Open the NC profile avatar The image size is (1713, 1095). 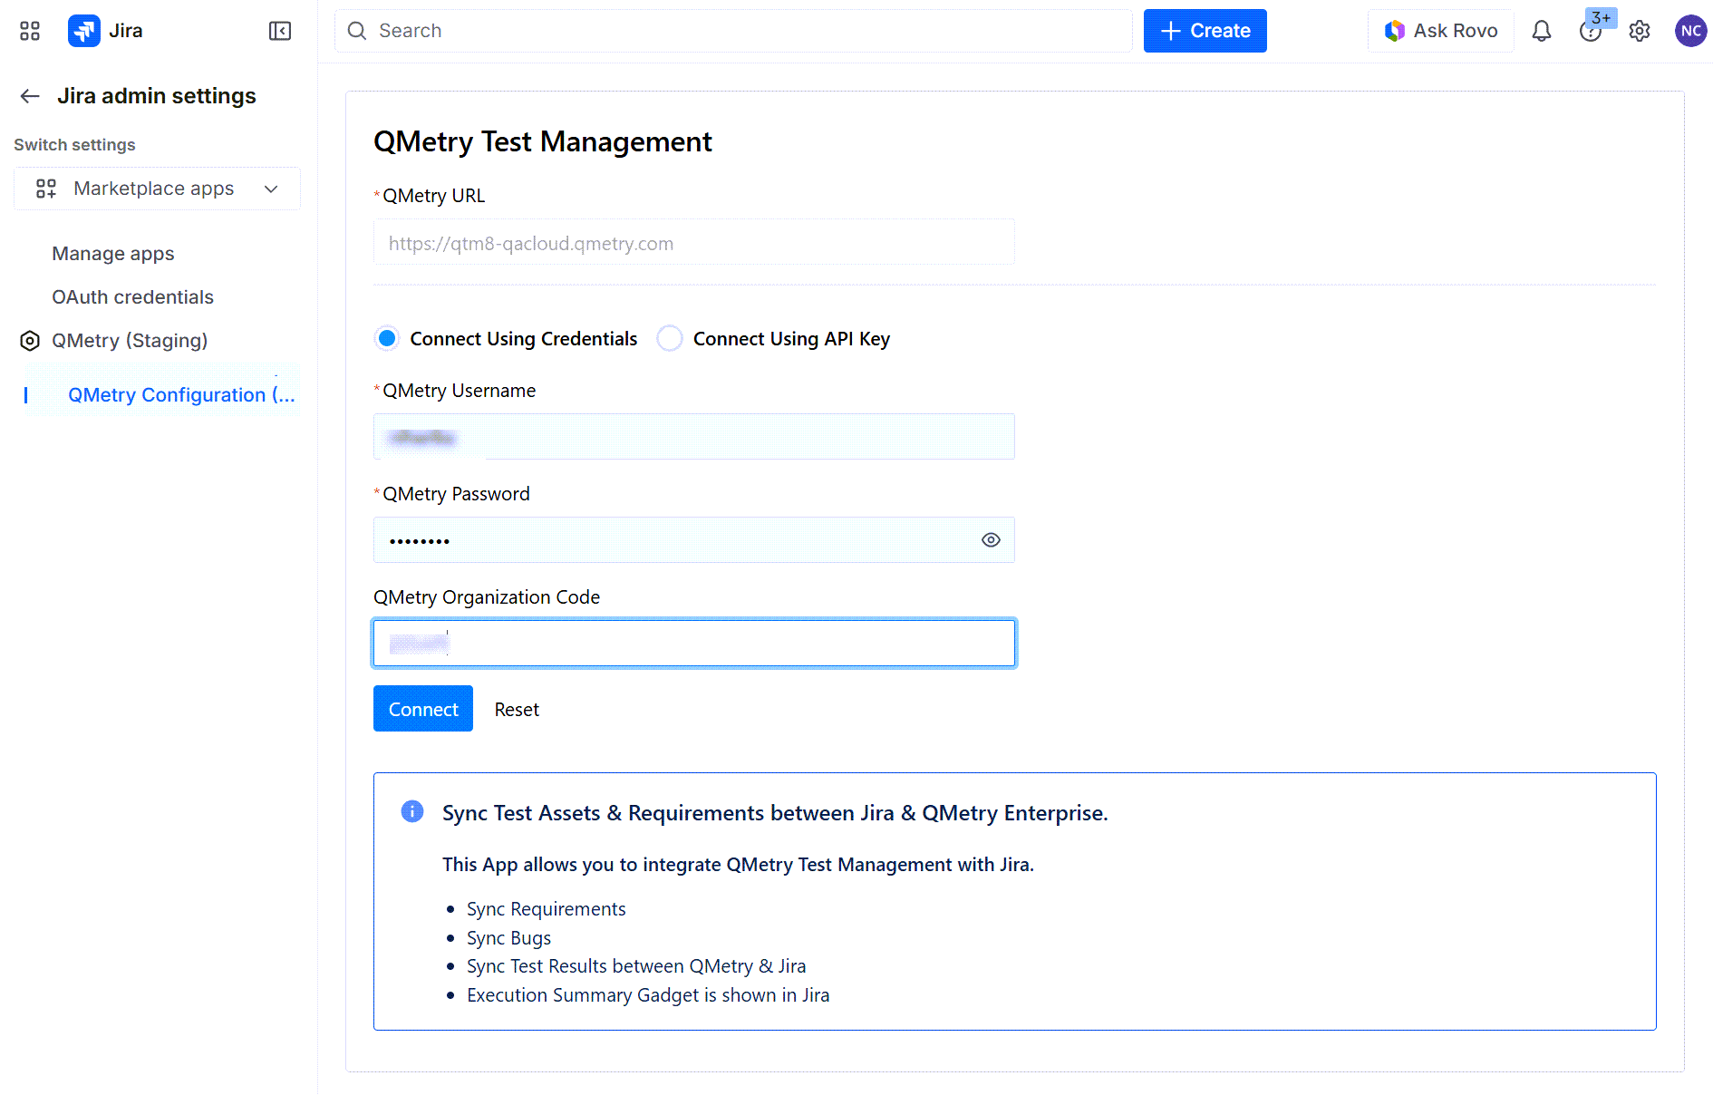click(1690, 31)
